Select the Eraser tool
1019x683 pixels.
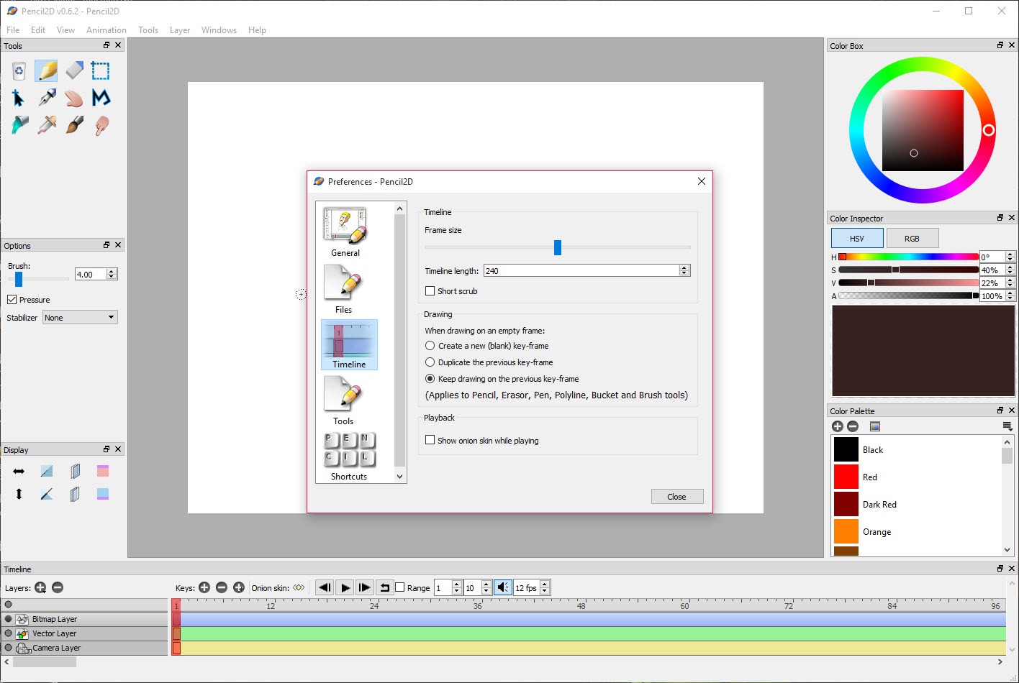pos(74,70)
